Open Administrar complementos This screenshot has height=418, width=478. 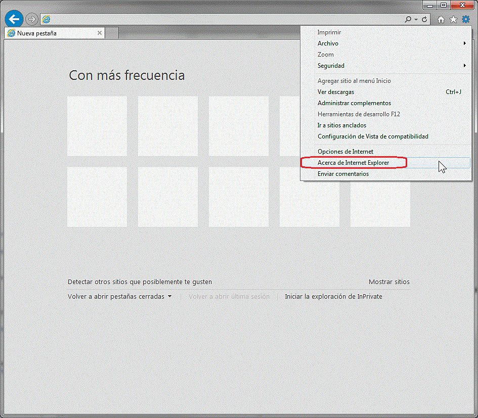(x=386, y=103)
